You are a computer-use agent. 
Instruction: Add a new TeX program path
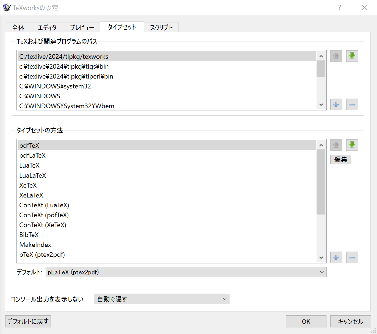pos(336,104)
